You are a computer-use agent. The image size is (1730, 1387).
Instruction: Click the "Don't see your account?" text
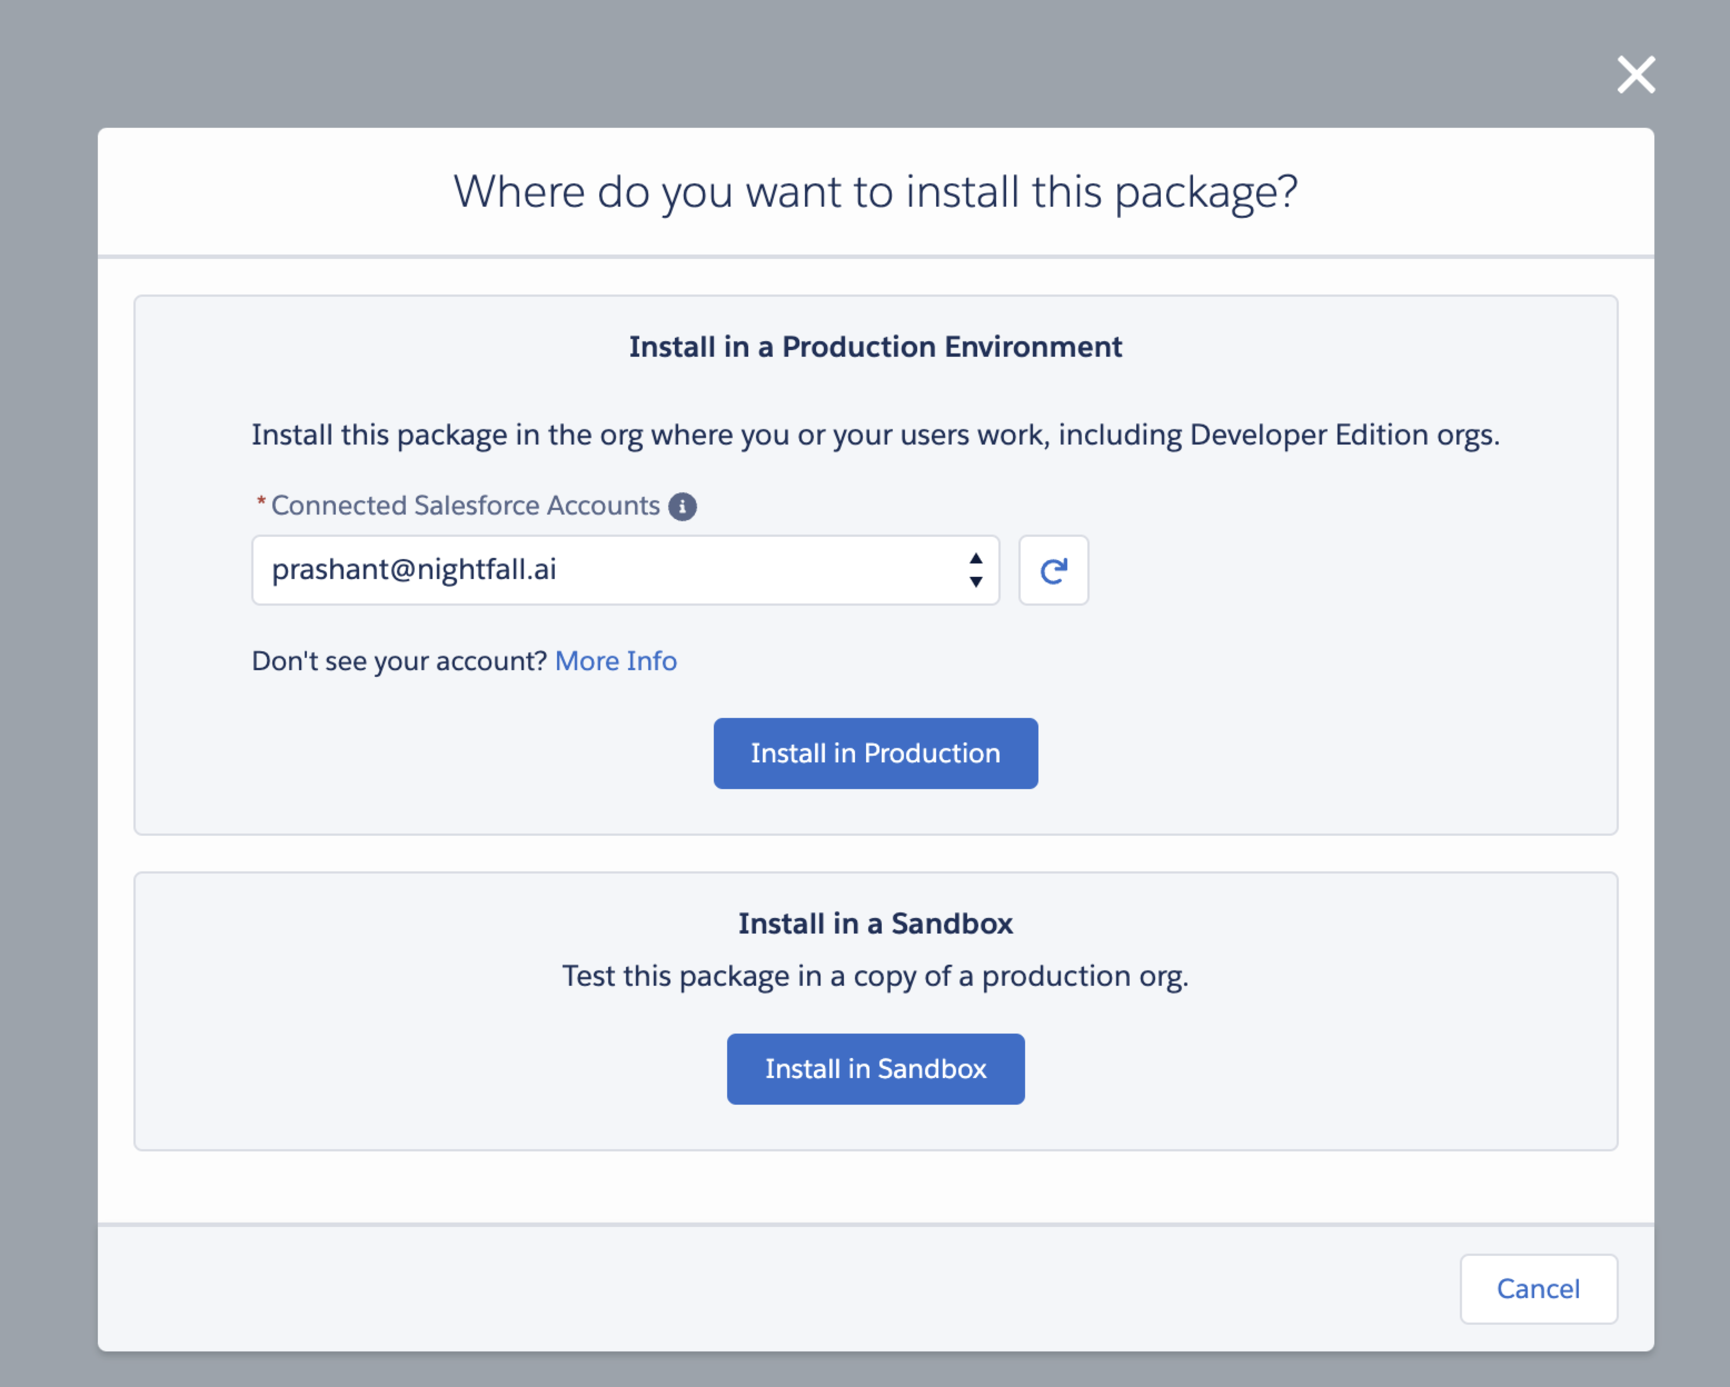(x=399, y=661)
